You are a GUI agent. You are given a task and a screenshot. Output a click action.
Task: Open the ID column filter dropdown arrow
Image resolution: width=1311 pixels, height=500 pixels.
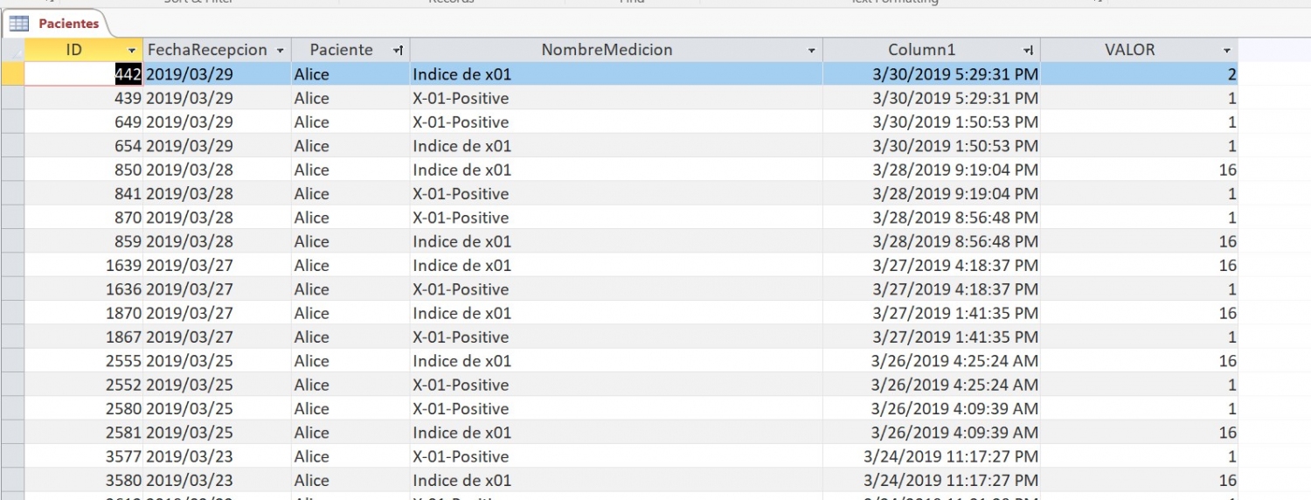coord(132,51)
